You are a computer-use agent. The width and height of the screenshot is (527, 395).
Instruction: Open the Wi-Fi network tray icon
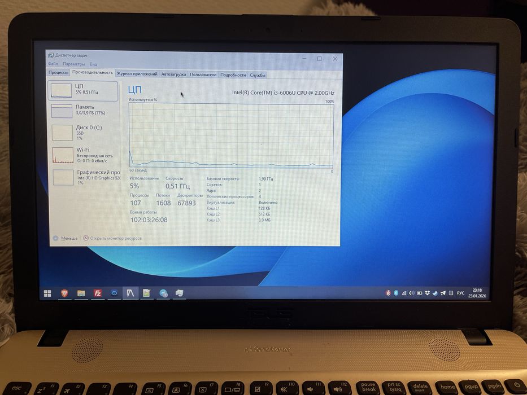[404, 293]
